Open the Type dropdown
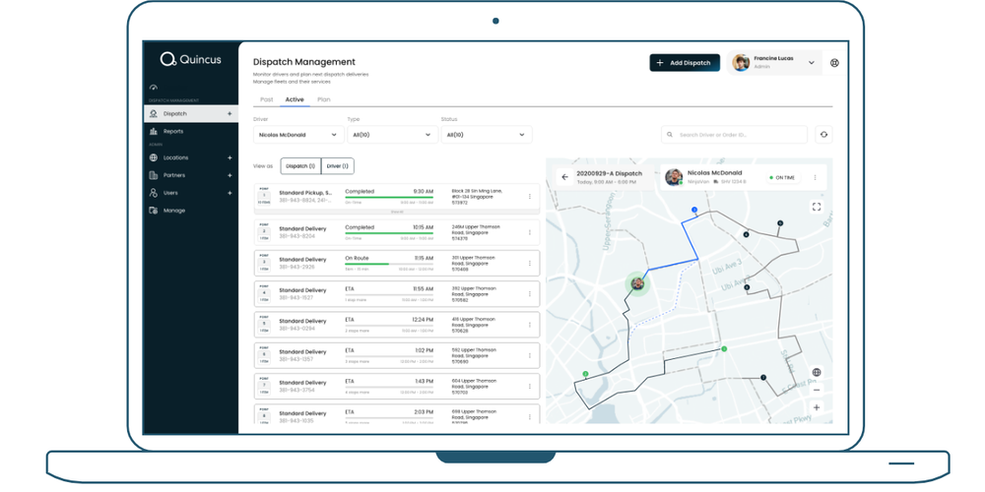Screen dimensions: 985x492 pyautogui.click(x=393, y=134)
